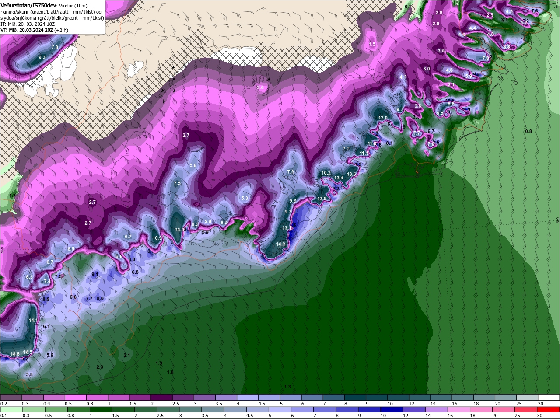Click the 11.1 value on the map
The height and width of the screenshot is (419, 560).
coord(364,153)
